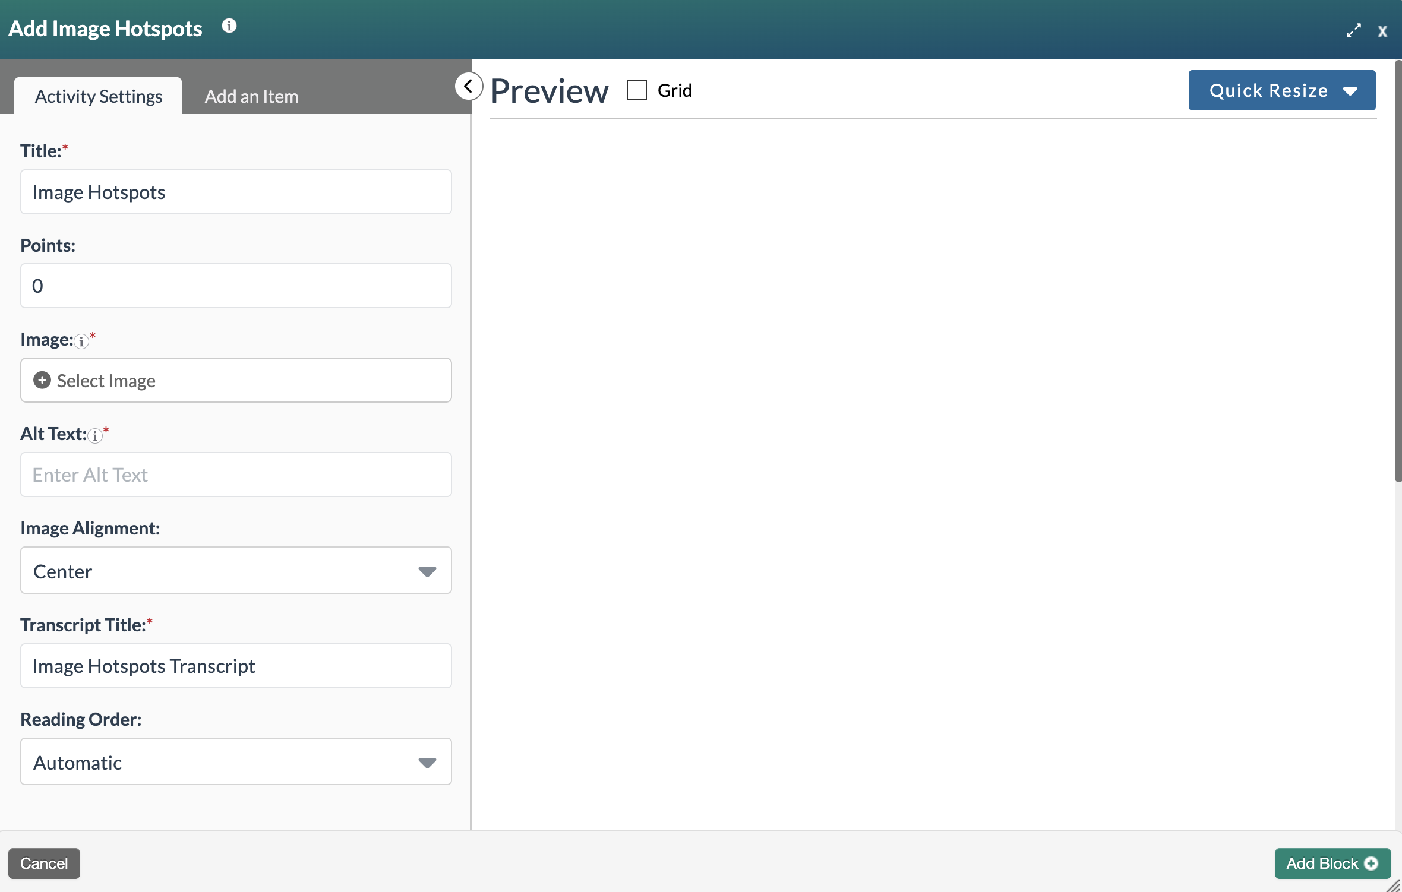Click the vertical scrollbar on the right
Image resolution: width=1402 pixels, height=892 pixels.
1398,271
